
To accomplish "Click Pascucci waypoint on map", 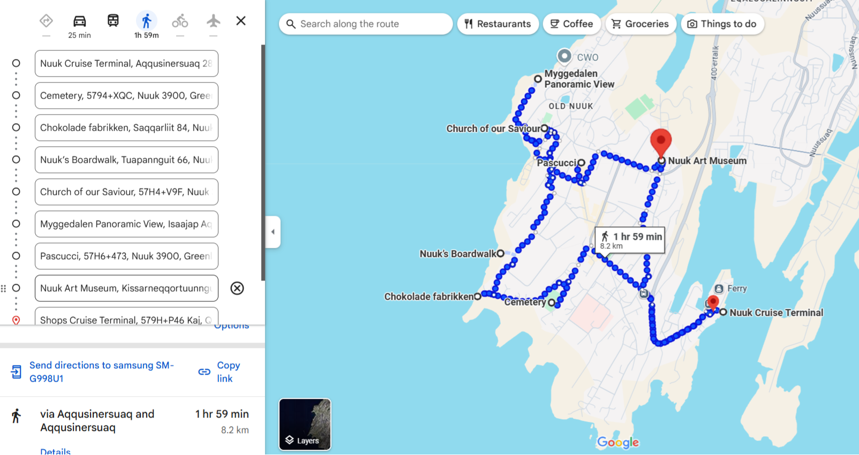I will point(581,163).
